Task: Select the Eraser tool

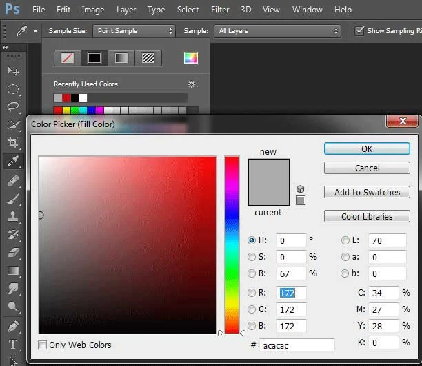Action: coord(13,253)
